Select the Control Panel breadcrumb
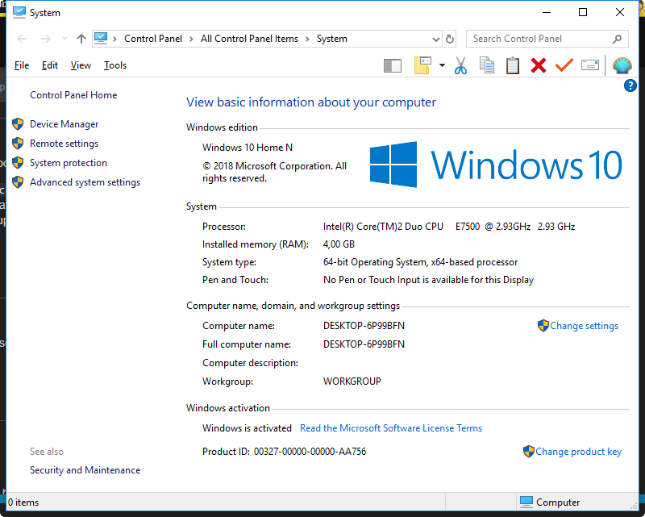 pyautogui.click(x=153, y=39)
